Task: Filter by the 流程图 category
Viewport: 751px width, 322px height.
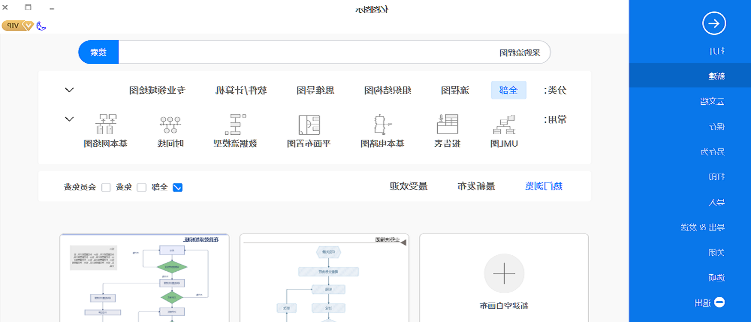Action: click(x=455, y=91)
